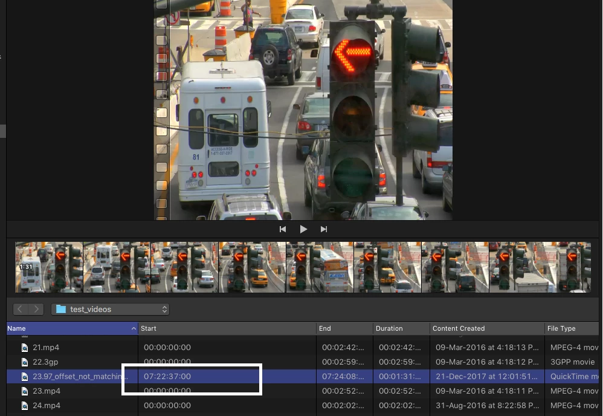Click the filmstrip thumbnail showing the bus
603x416 pixels.
[320, 267]
